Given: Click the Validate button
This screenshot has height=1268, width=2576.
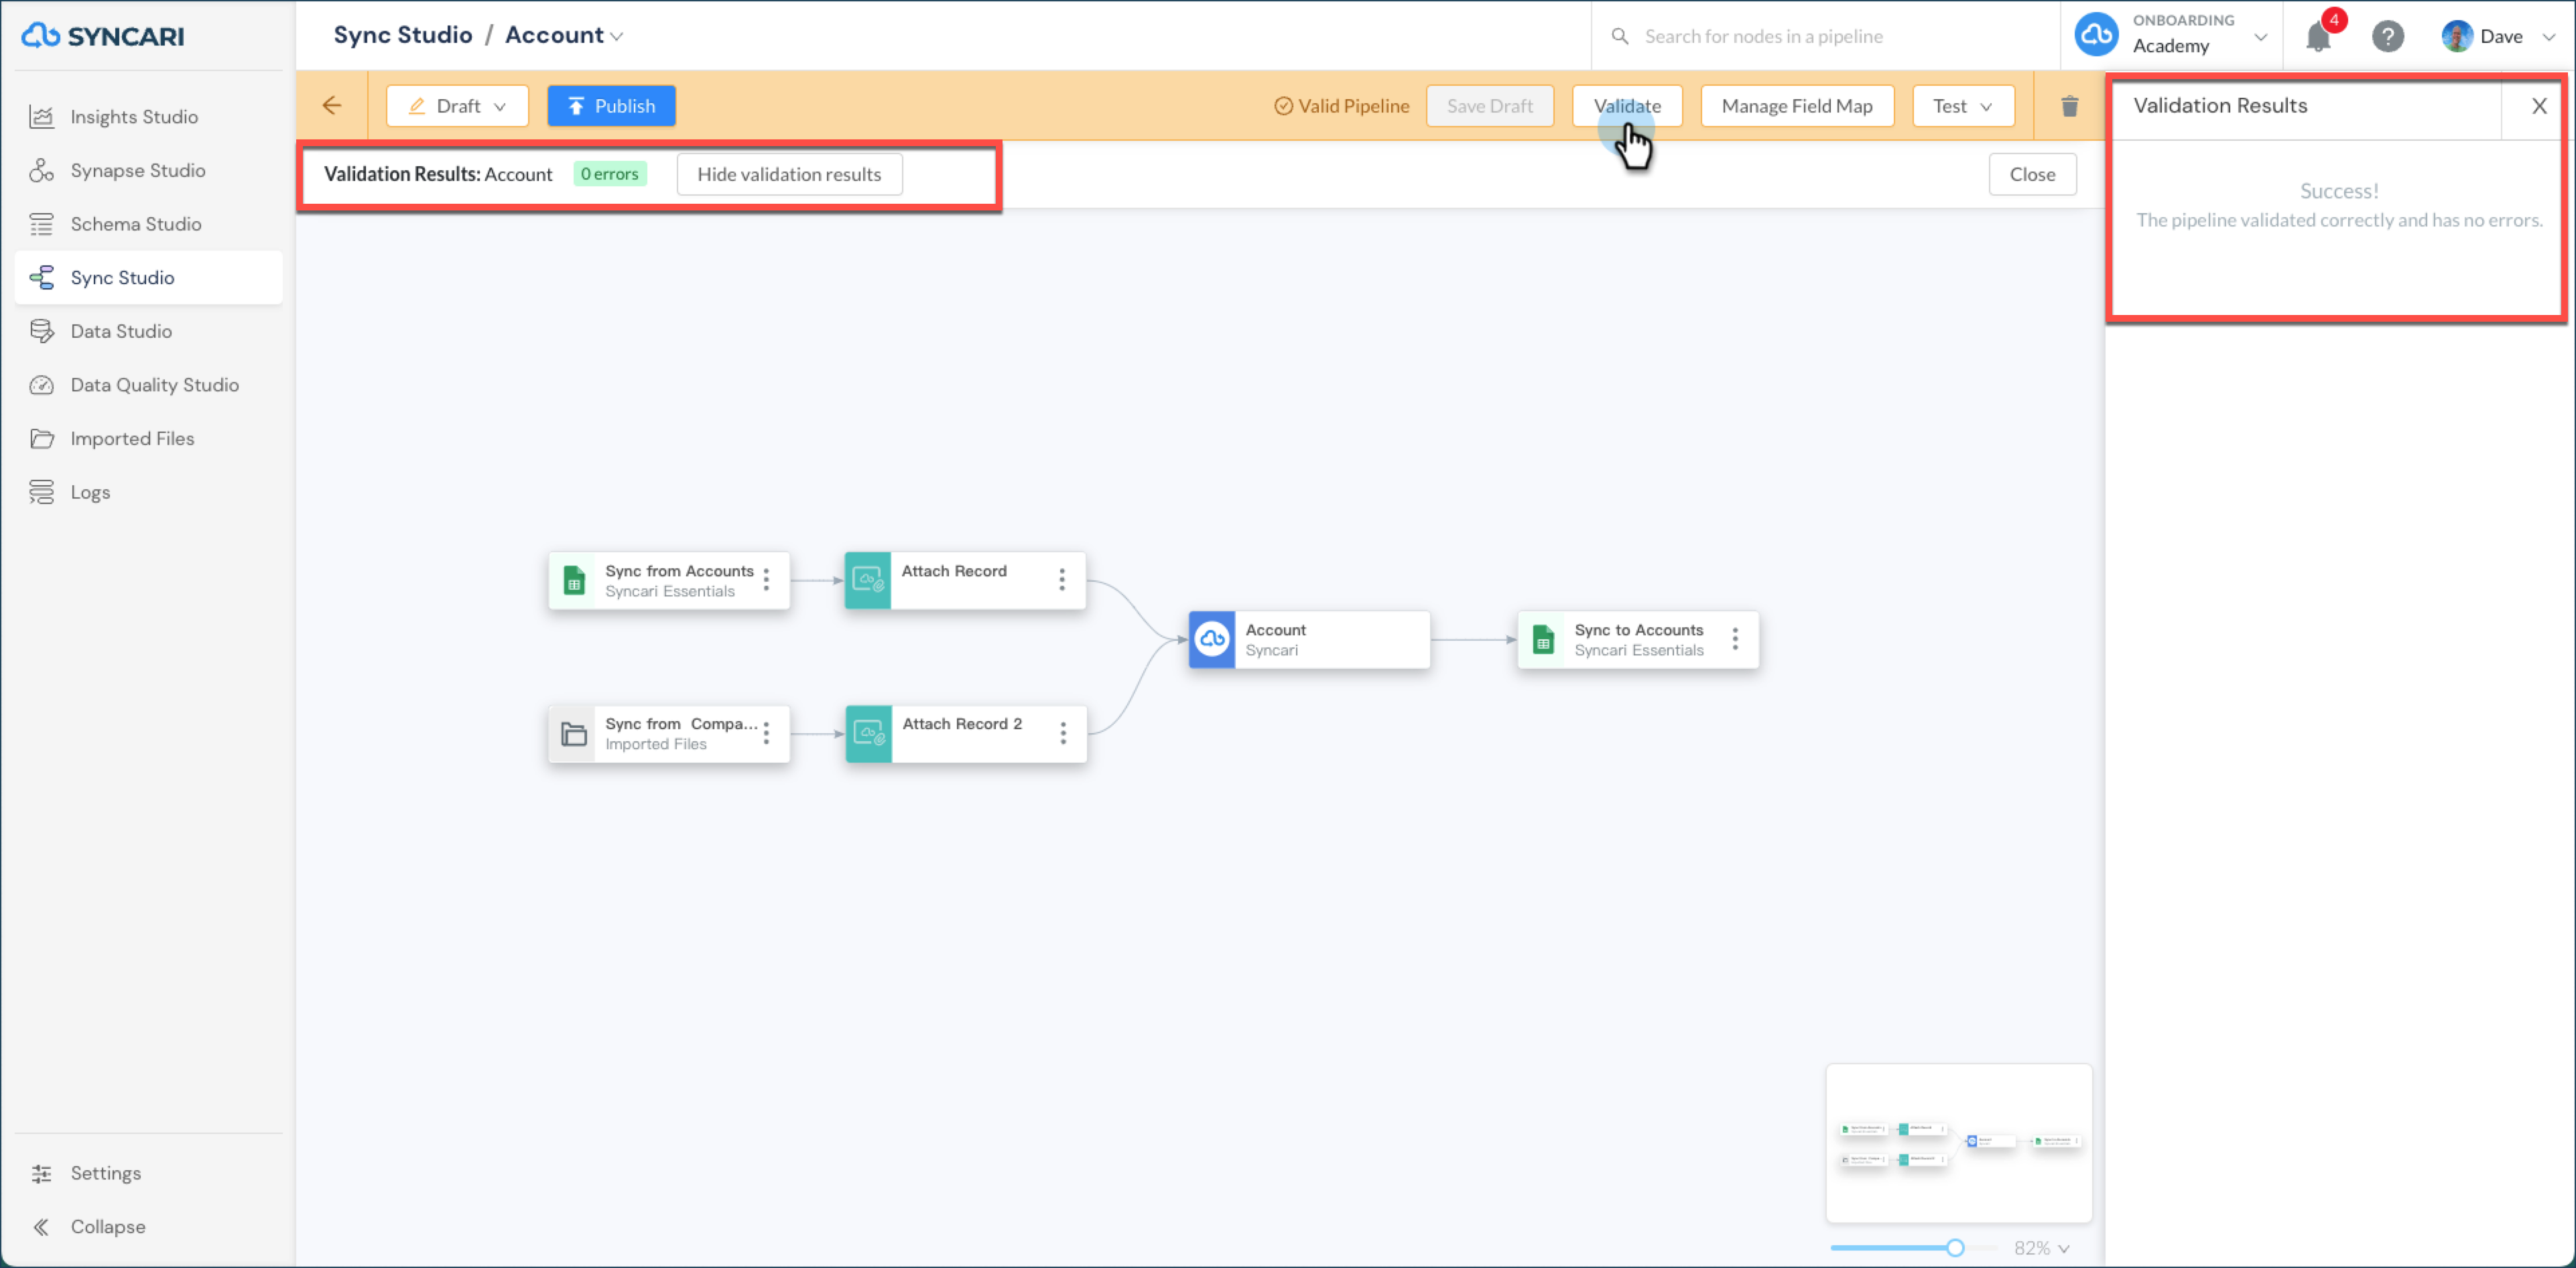Looking at the screenshot, I should 1627,106.
